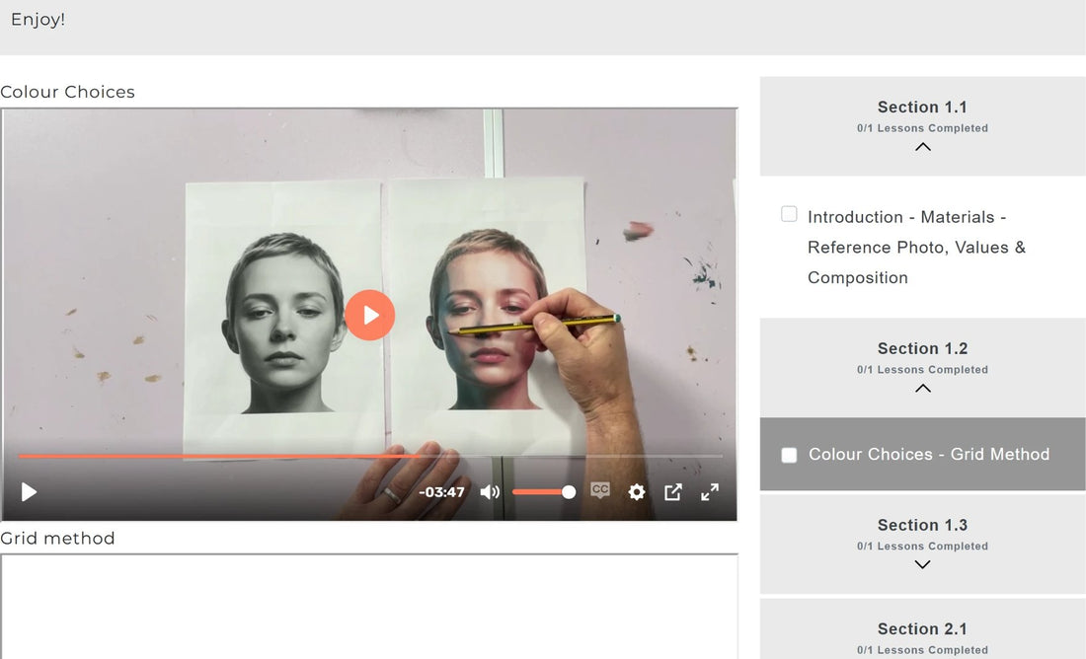Collapse Section 1.2 chevron
1086x659 pixels.
pyautogui.click(x=922, y=389)
